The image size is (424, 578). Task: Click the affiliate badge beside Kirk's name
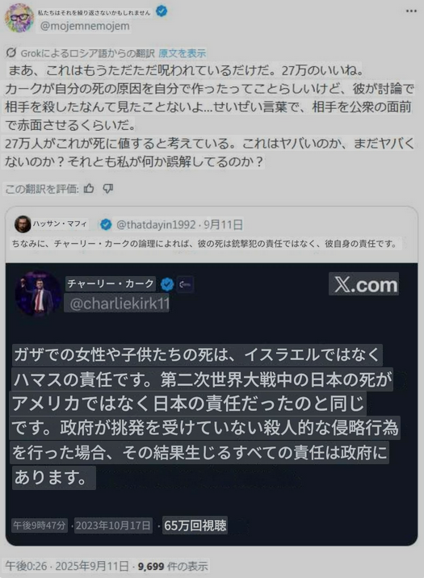coord(184,284)
